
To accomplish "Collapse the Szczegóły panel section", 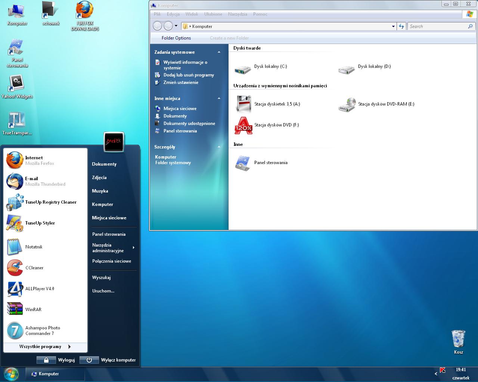I will [x=219, y=147].
